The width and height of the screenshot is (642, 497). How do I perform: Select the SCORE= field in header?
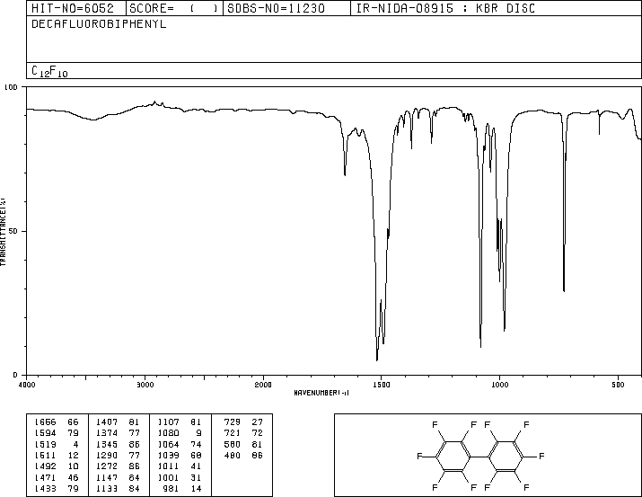pos(173,8)
